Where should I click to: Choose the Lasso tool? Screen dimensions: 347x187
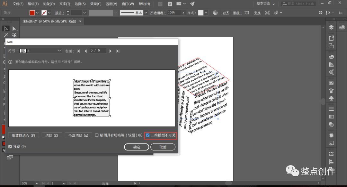coord(14,35)
